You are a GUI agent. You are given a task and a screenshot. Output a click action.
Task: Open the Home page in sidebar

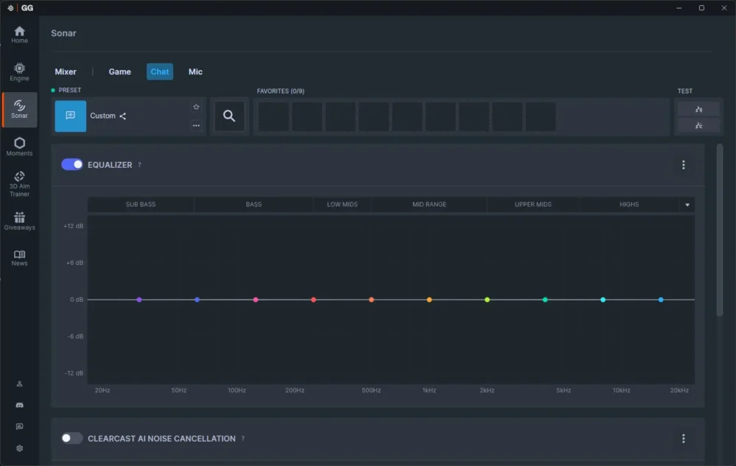[x=19, y=35]
